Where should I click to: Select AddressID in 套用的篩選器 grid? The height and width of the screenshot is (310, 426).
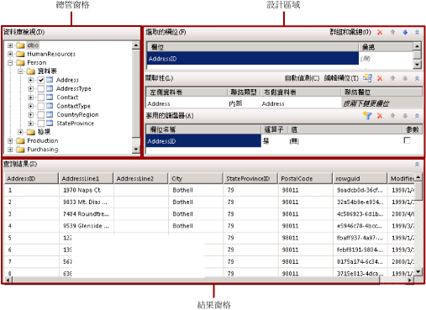click(x=203, y=141)
